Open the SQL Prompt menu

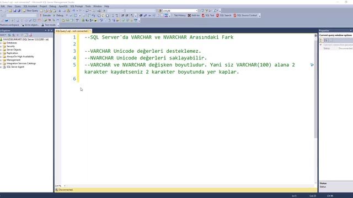pyautogui.click(x=77, y=6)
